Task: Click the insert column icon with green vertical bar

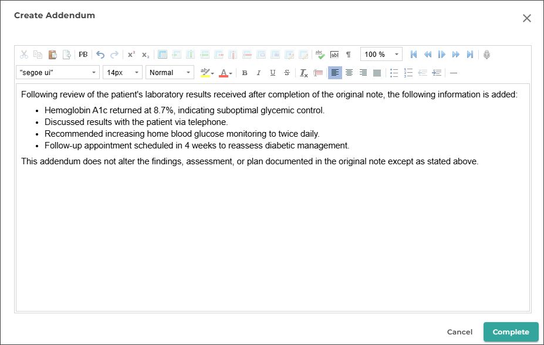Action: point(191,55)
